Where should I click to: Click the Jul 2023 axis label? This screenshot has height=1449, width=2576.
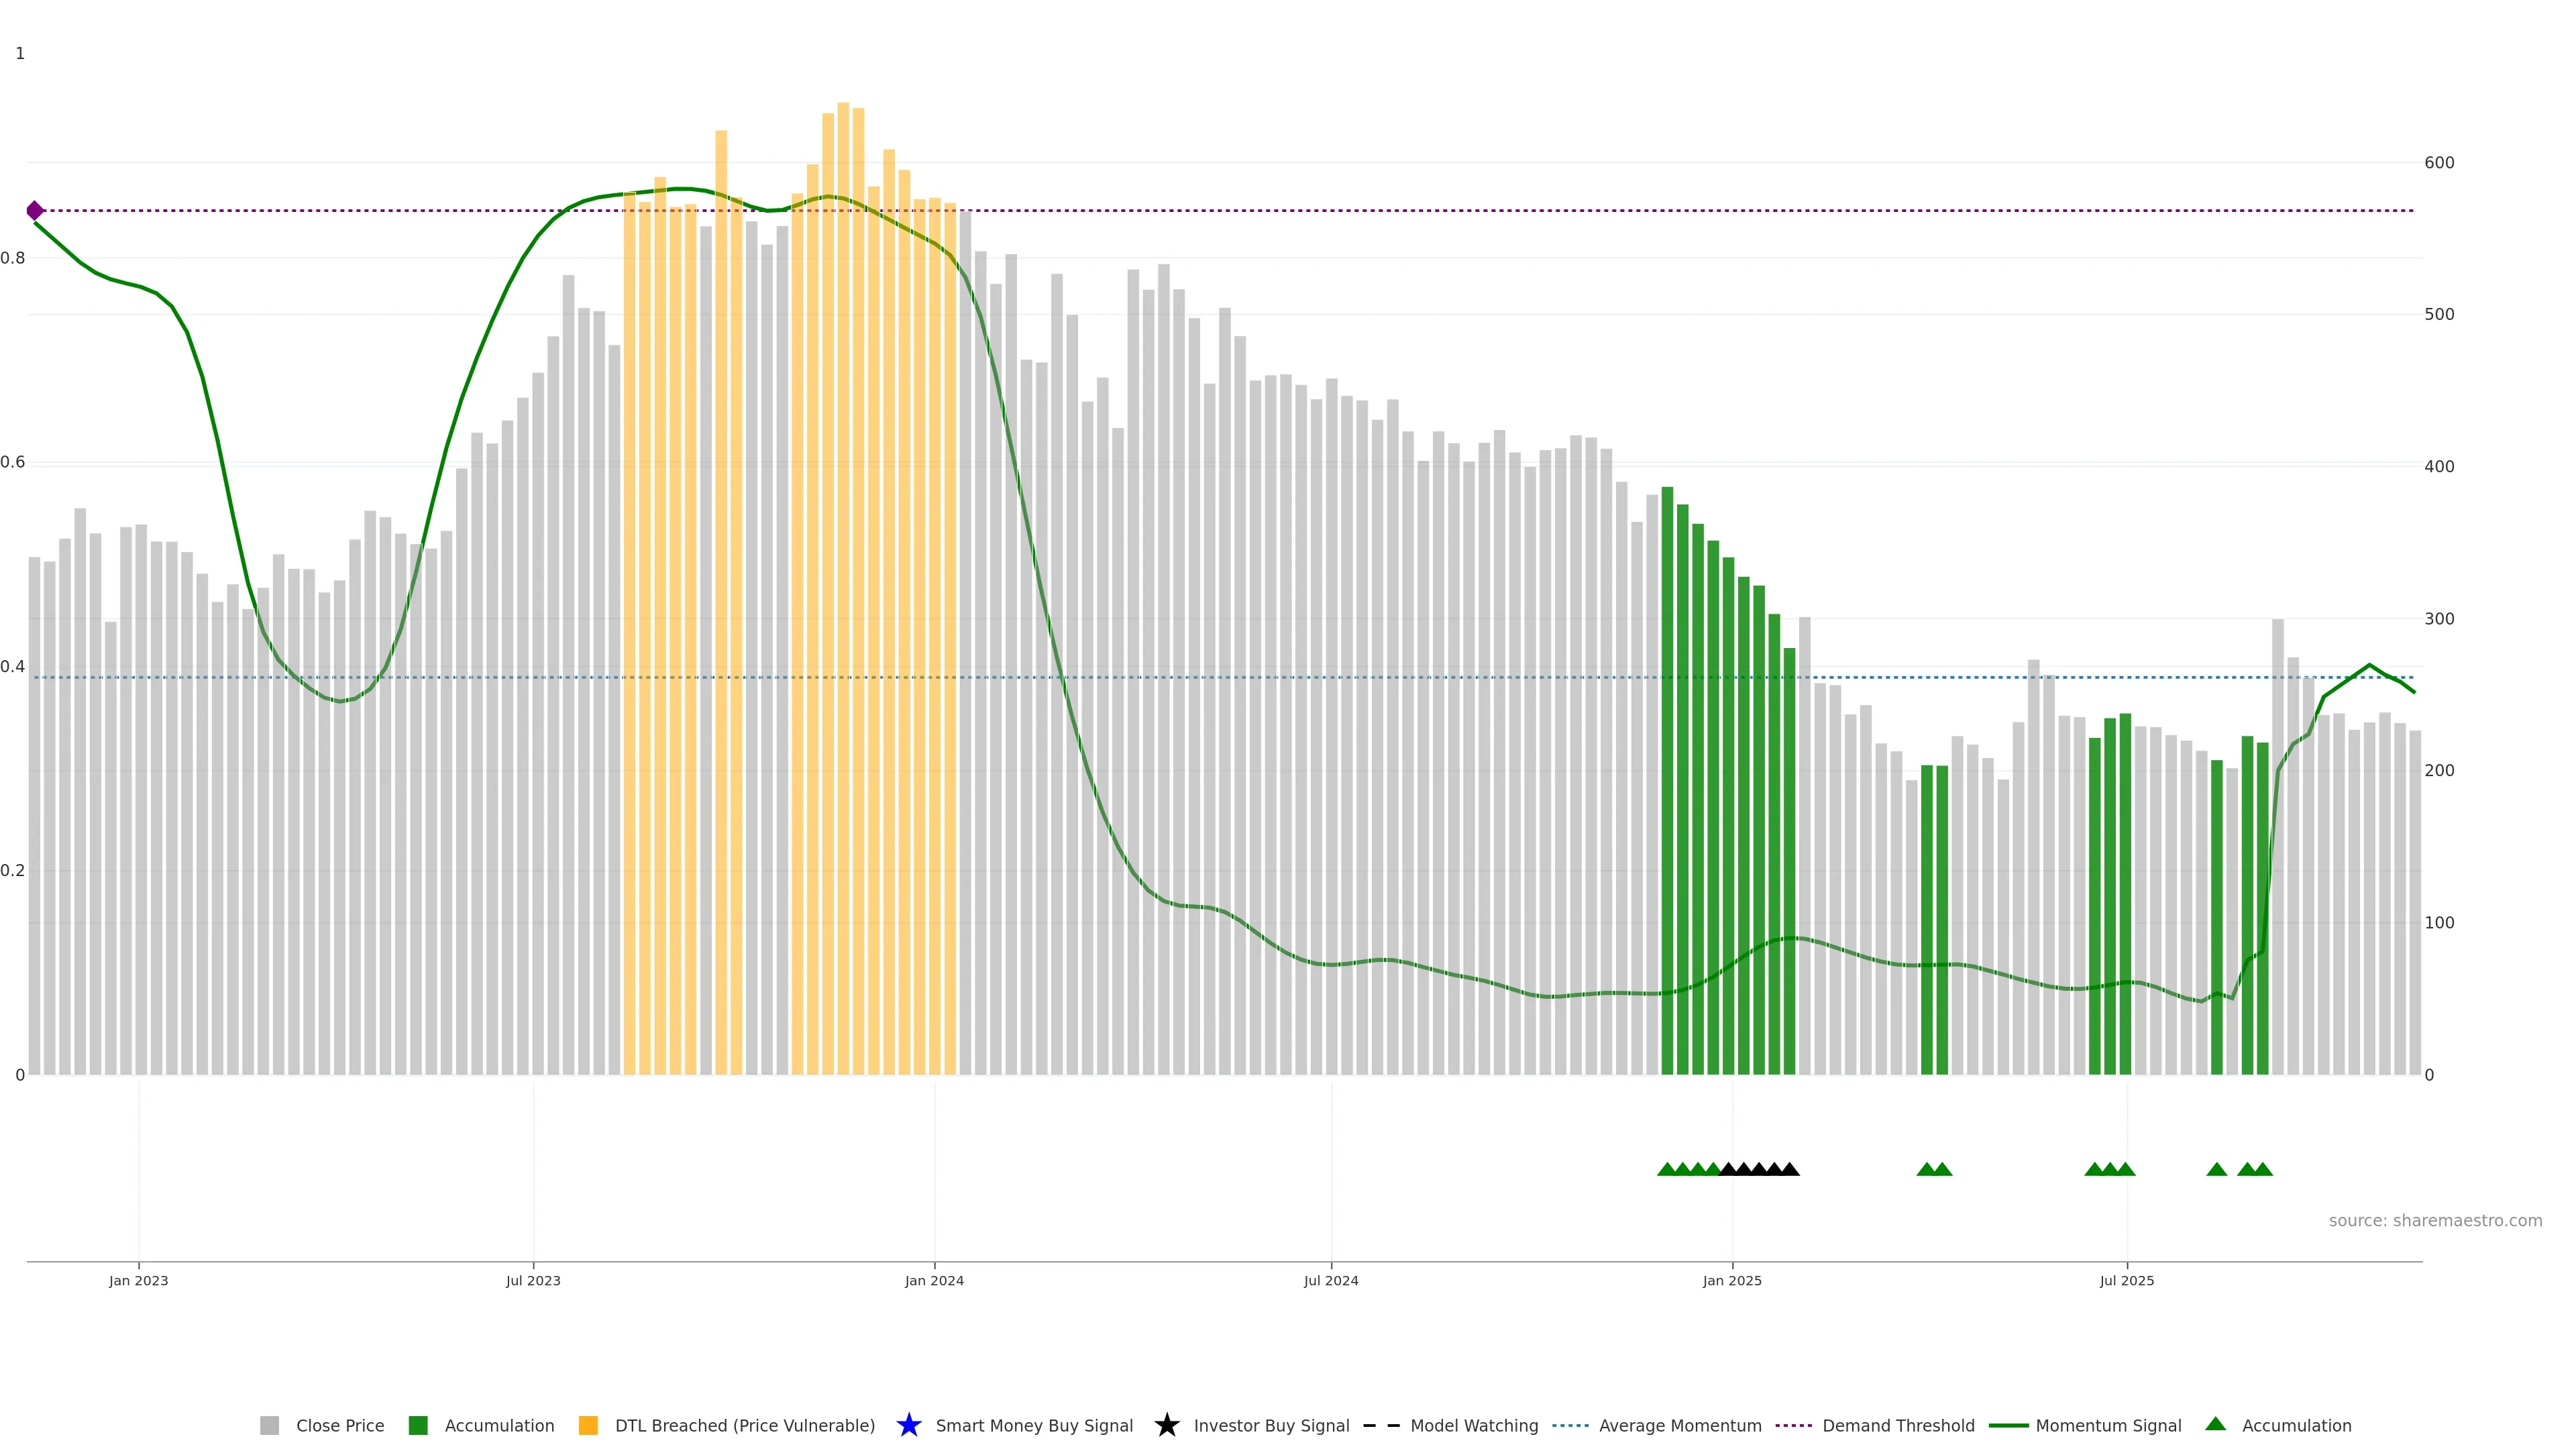tap(533, 1280)
